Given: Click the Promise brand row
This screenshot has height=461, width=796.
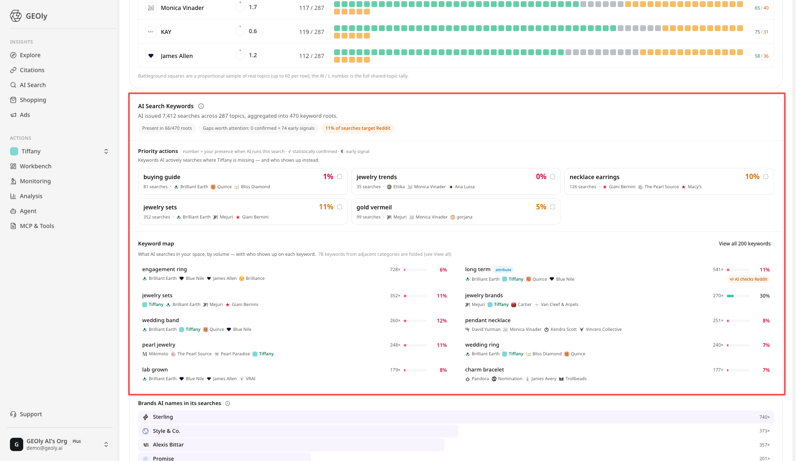Looking at the screenshot, I should pos(456,458).
